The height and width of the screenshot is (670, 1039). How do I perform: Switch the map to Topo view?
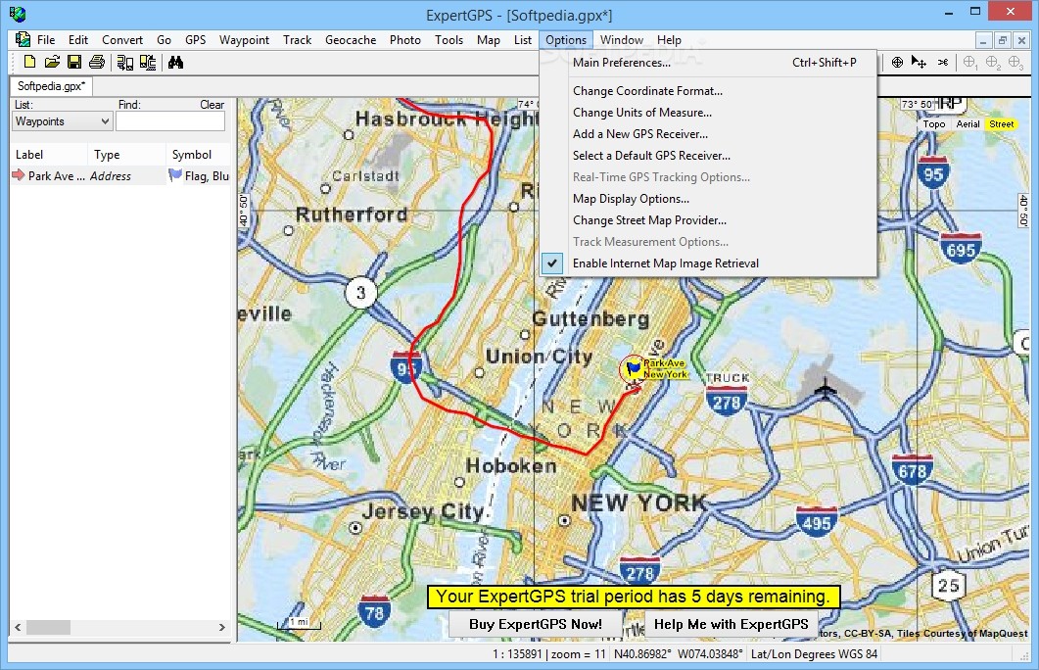(933, 124)
